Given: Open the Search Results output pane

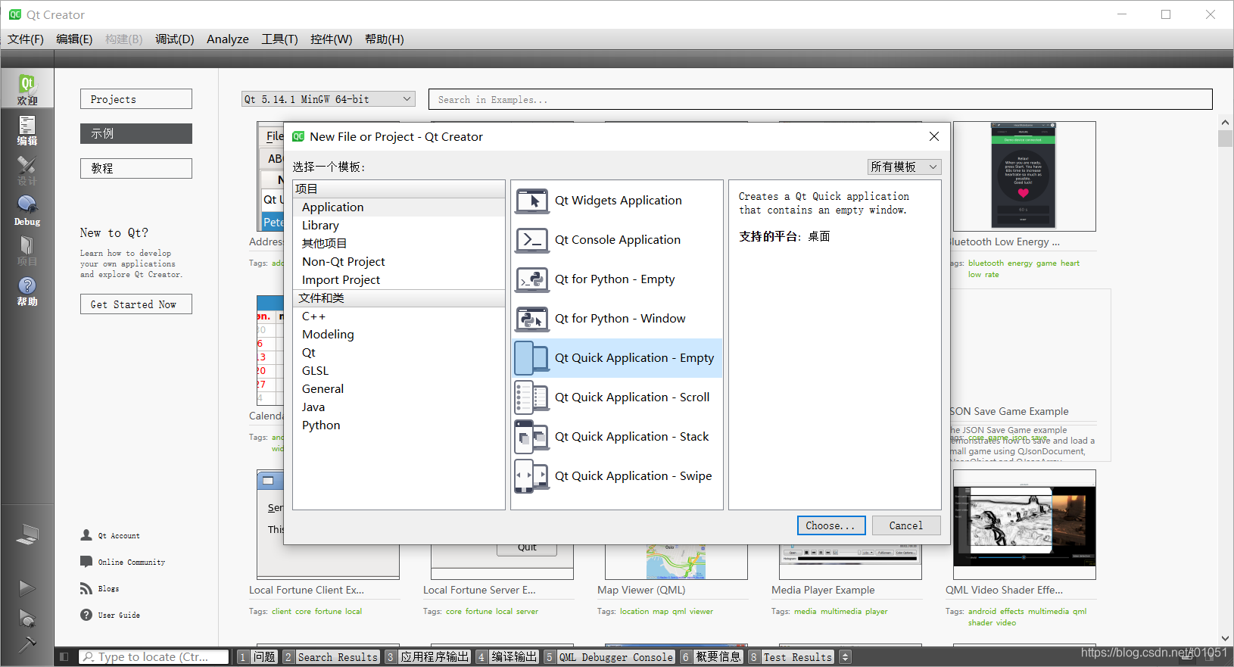Looking at the screenshot, I should pos(331,657).
